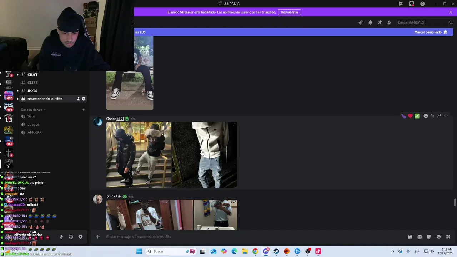The height and width of the screenshot is (257, 457).
Task: Show pinned messages with the pin icon
Action: pyautogui.click(x=380, y=22)
